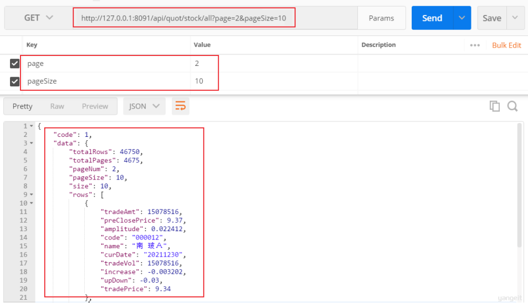Click the tradePrice value 9.34

coord(163,289)
